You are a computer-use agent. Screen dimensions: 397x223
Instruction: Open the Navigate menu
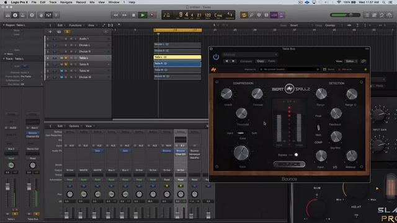click(x=66, y=2)
